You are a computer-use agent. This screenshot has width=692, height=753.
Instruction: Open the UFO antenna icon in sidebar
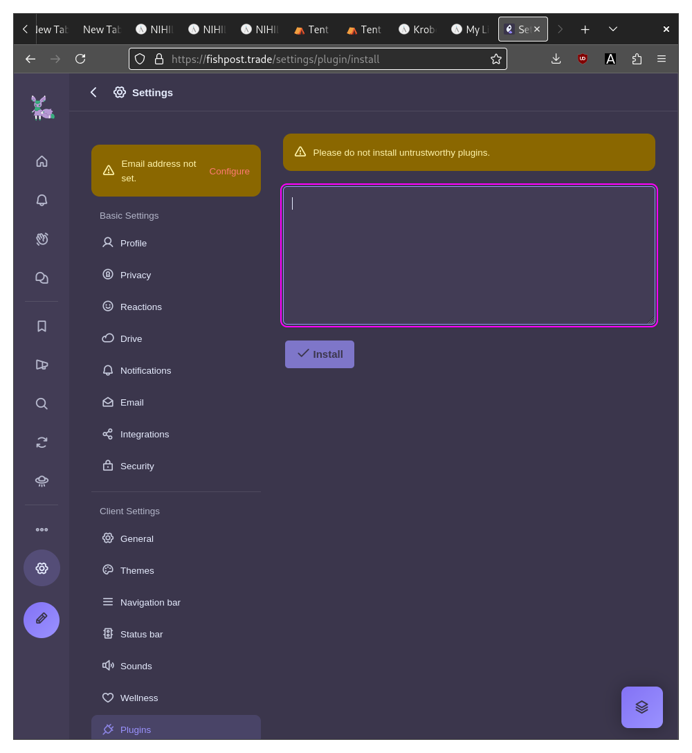[42, 481]
